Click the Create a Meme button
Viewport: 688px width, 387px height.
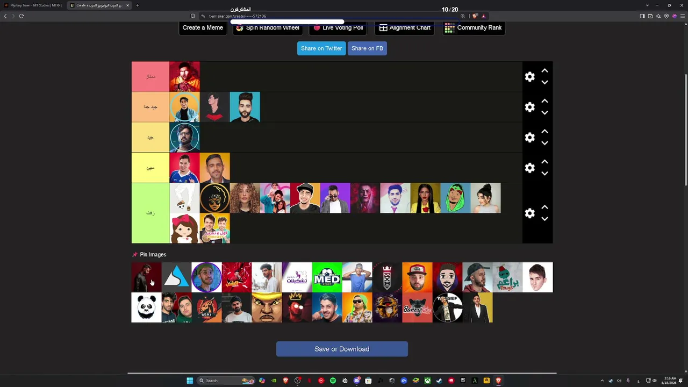click(203, 28)
